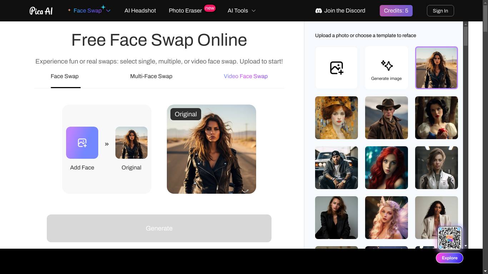Open AI Headshot from the navigation

tap(140, 11)
